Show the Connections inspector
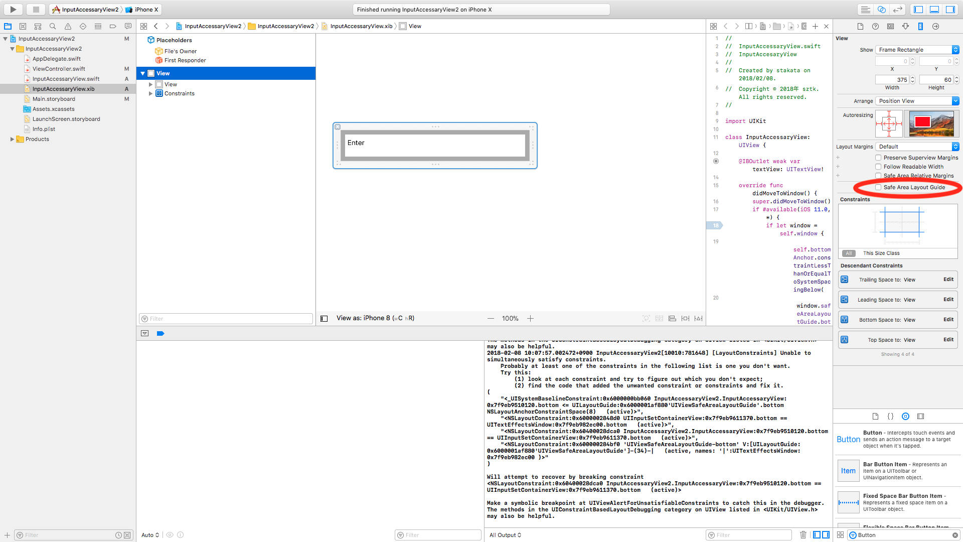The height and width of the screenshot is (542, 963). (935, 26)
